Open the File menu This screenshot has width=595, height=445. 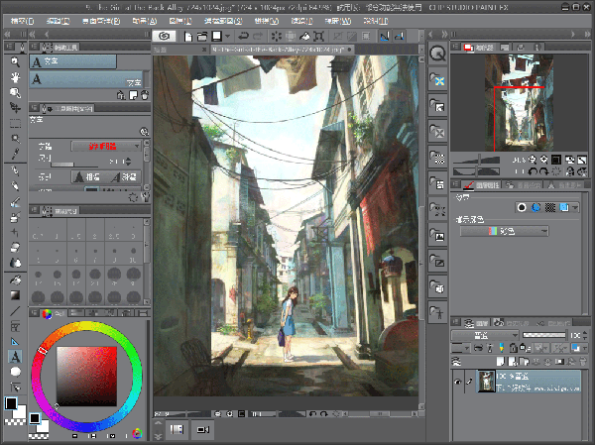pyautogui.click(x=23, y=21)
